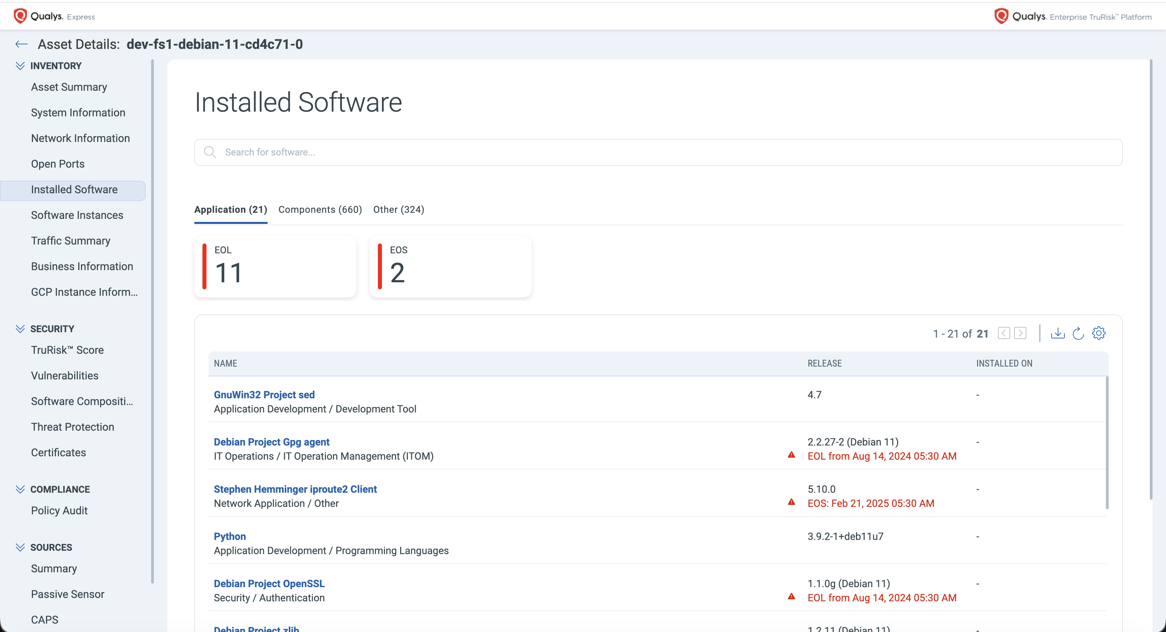
Task: Open Traffic Summary in sidebar
Action: tap(71, 241)
